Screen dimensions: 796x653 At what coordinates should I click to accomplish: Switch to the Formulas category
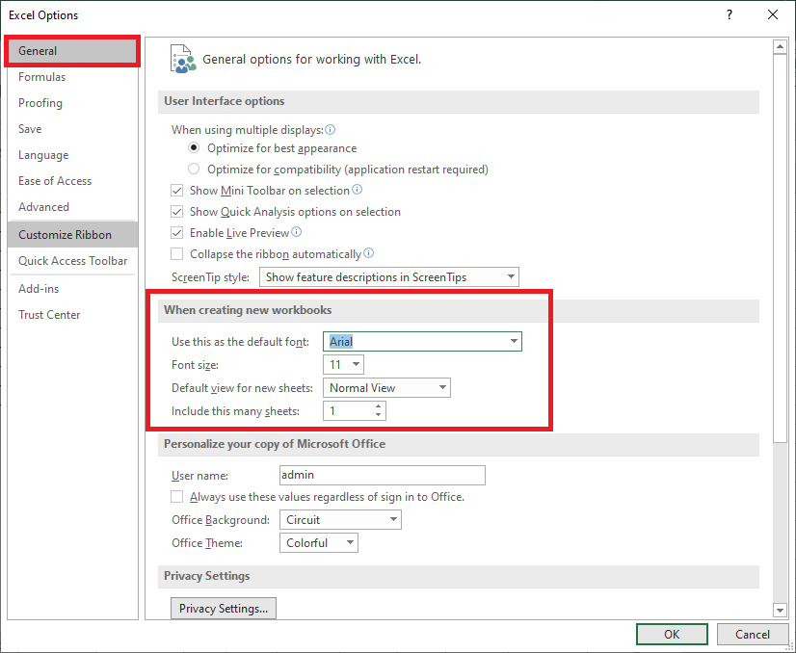pos(42,76)
